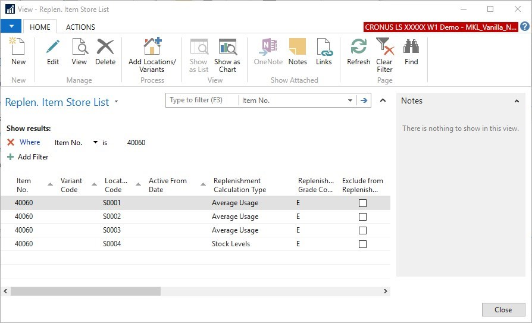The image size is (532, 323).
Task: Open the blue application menu dropdown
Action: click(11, 27)
